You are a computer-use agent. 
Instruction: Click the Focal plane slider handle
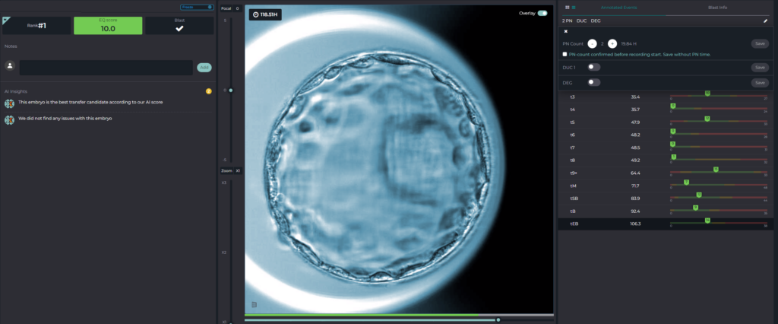click(x=231, y=91)
